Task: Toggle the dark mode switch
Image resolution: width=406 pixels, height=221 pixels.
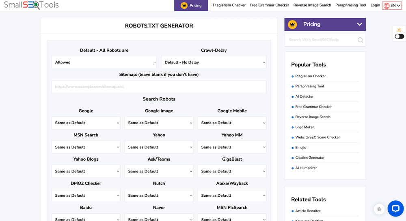Action: (x=399, y=36)
